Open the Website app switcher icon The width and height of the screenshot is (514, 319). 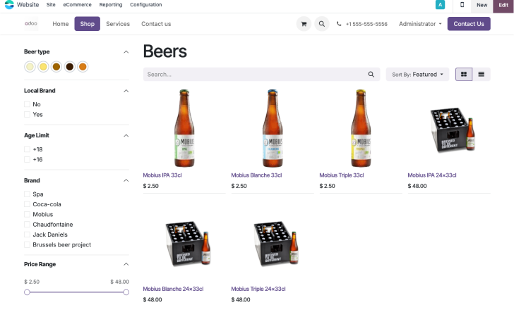(x=9, y=5)
